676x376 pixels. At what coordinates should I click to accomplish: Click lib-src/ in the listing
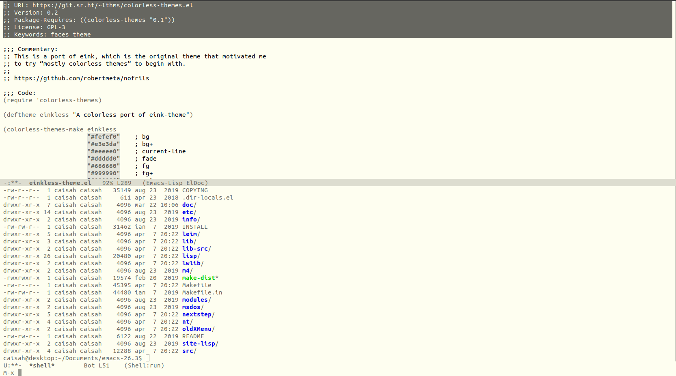(x=197, y=249)
